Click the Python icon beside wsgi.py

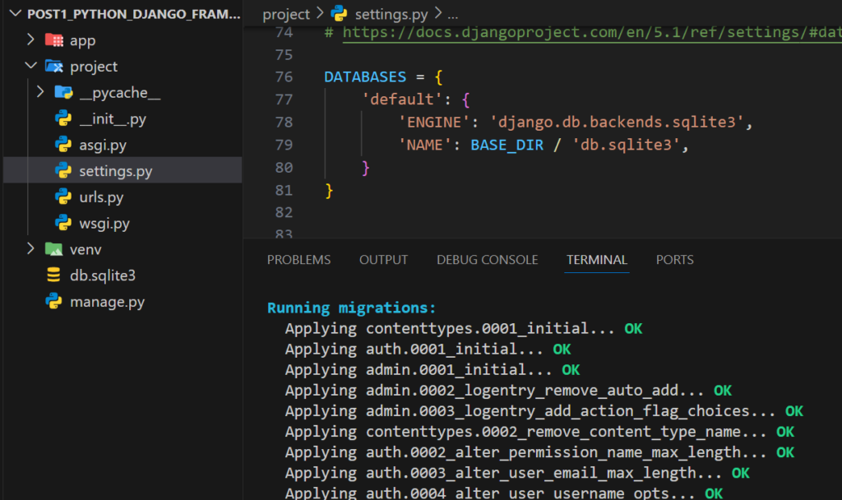(63, 223)
